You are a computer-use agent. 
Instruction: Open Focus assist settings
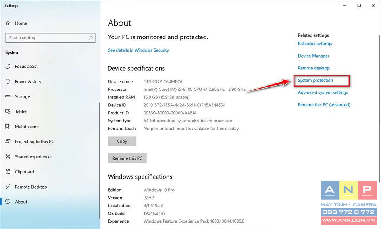point(26,66)
